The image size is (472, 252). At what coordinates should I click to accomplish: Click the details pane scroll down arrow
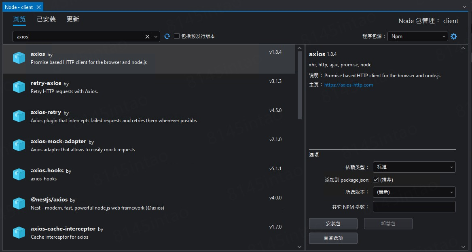[x=463, y=247]
